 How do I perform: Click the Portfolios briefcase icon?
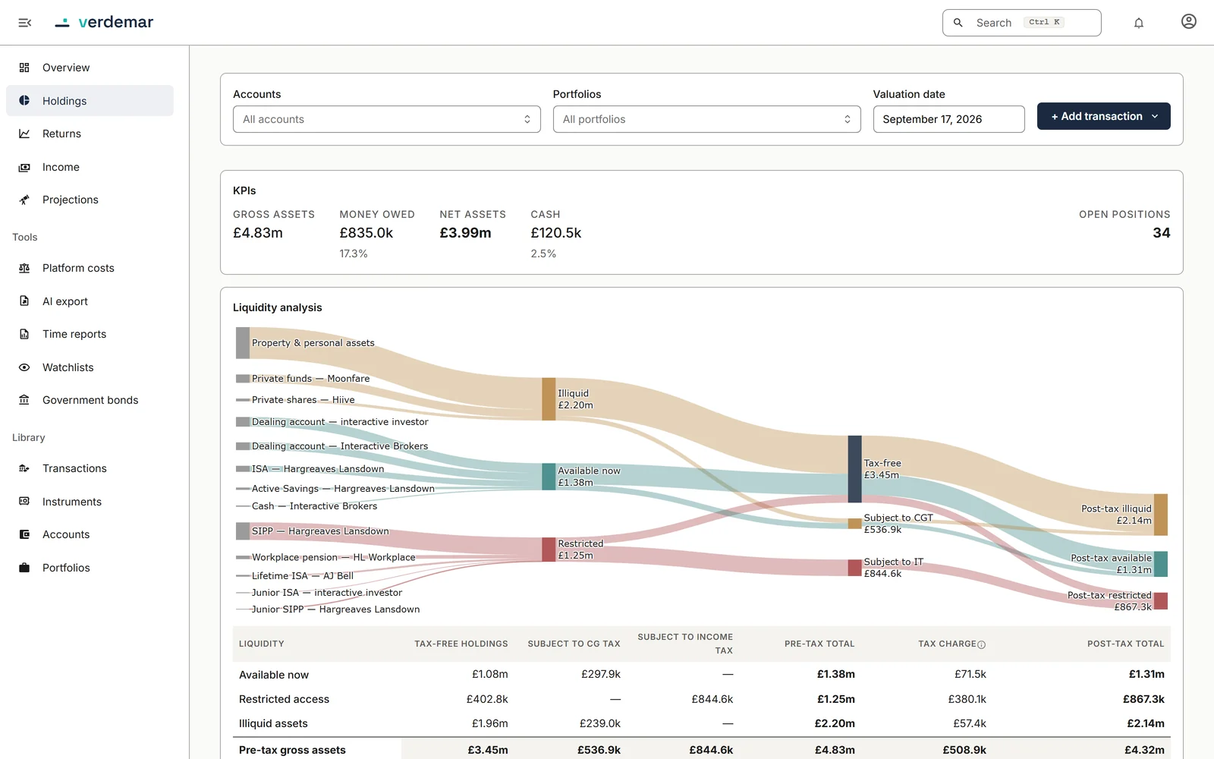pos(24,568)
